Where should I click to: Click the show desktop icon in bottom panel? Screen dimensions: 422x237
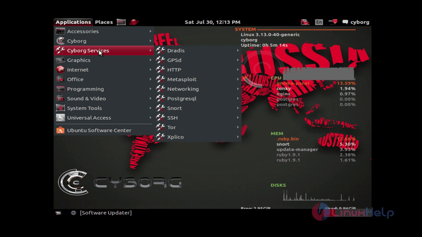click(x=58, y=213)
